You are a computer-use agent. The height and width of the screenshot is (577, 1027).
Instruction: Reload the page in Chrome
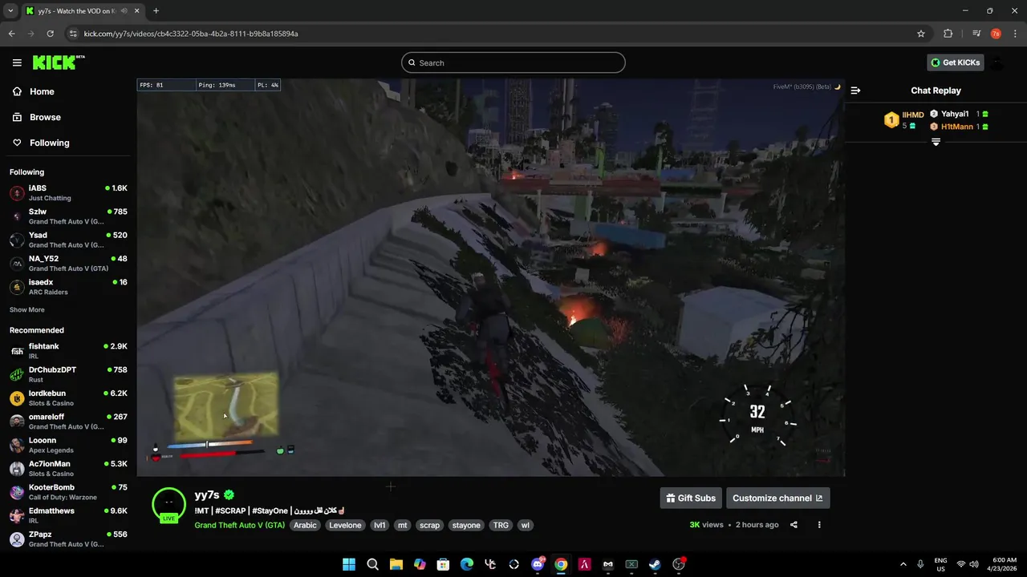50,34
